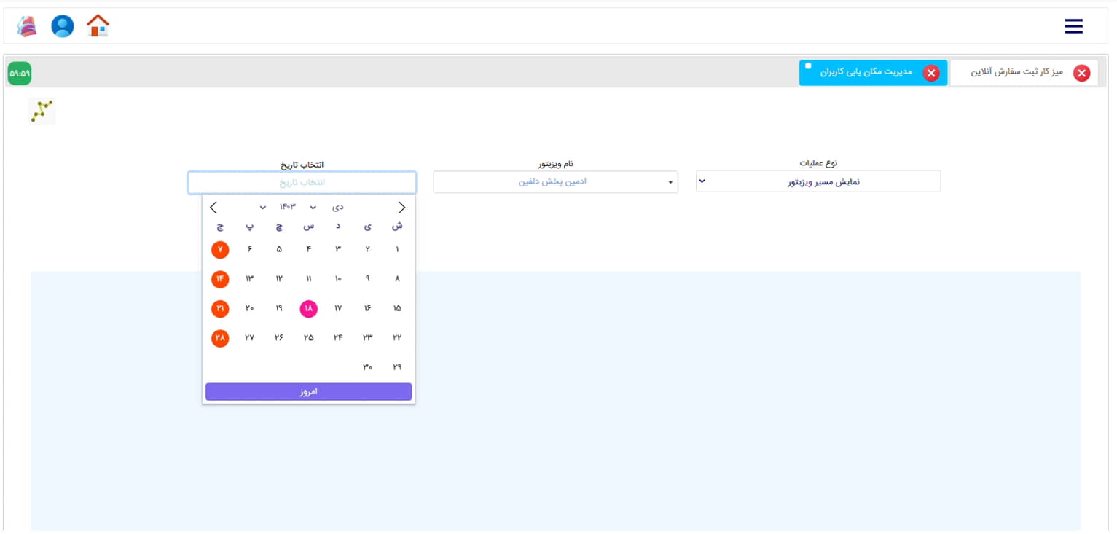The image size is (1117, 534).
Task: Click the right chevron arrow in calendar header
Action: point(401,208)
